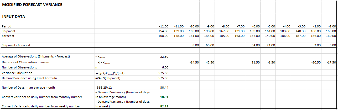Select the difference value 8.00
The width and height of the screenshot is (338, 110).
[196, 45]
